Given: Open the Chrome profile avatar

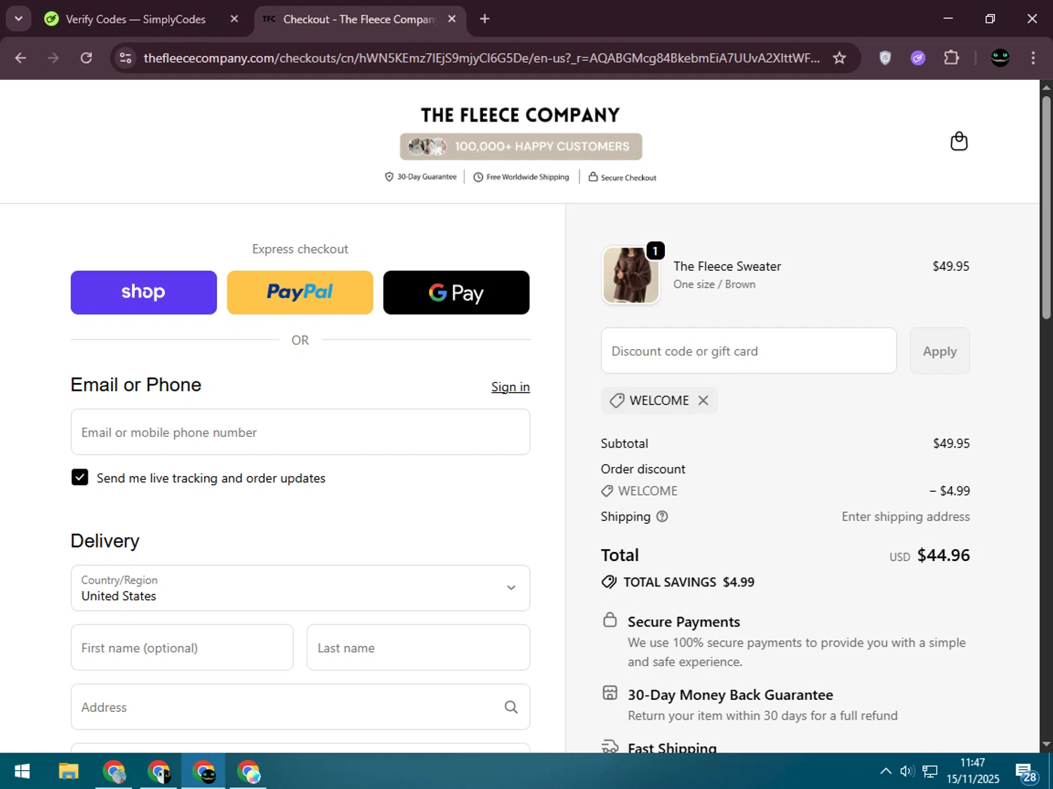Looking at the screenshot, I should point(1000,58).
